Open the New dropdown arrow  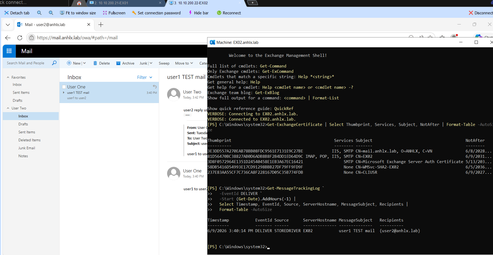[84, 63]
